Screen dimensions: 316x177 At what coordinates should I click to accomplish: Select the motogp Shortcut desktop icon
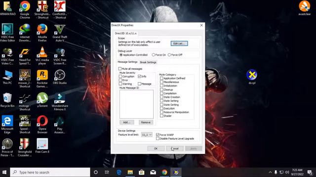[25, 102]
